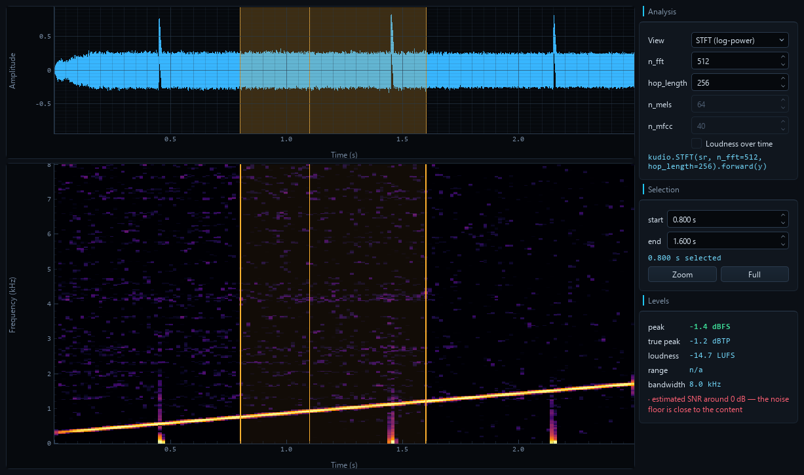Click the bandwidth value 8.0 kHz
804x475 pixels.
point(705,385)
